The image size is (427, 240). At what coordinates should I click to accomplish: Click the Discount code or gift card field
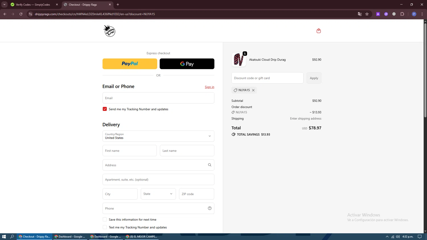pos(267,78)
